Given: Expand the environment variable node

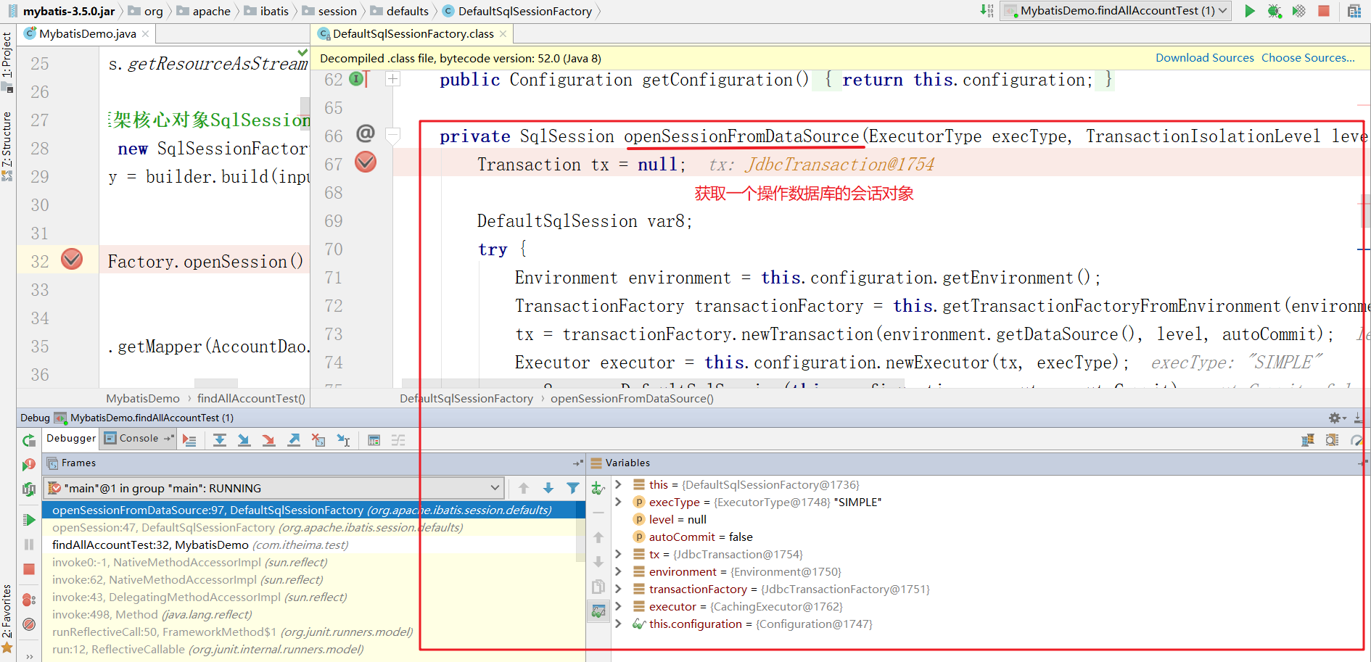Looking at the screenshot, I should tap(618, 571).
